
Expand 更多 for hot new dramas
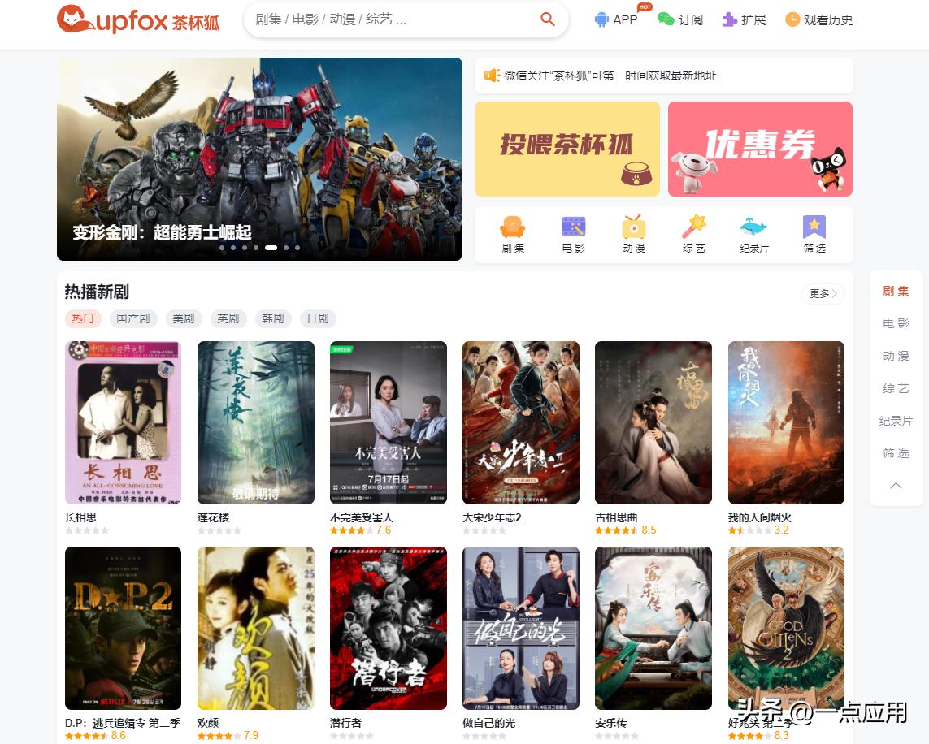823,293
